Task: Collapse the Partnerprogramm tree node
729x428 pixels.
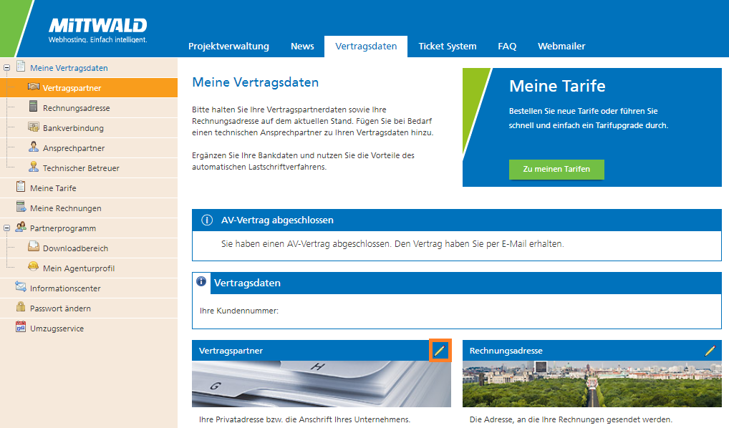Action: pyautogui.click(x=6, y=228)
